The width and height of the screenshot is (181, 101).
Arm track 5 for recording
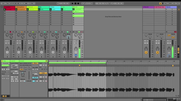53,57
